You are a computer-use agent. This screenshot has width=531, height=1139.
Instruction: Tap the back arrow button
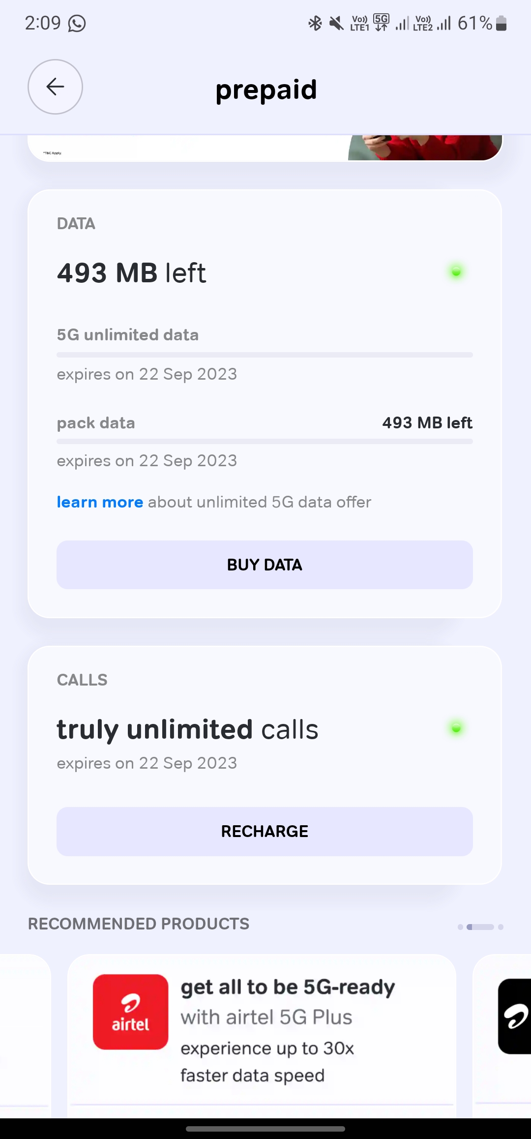[x=55, y=87]
